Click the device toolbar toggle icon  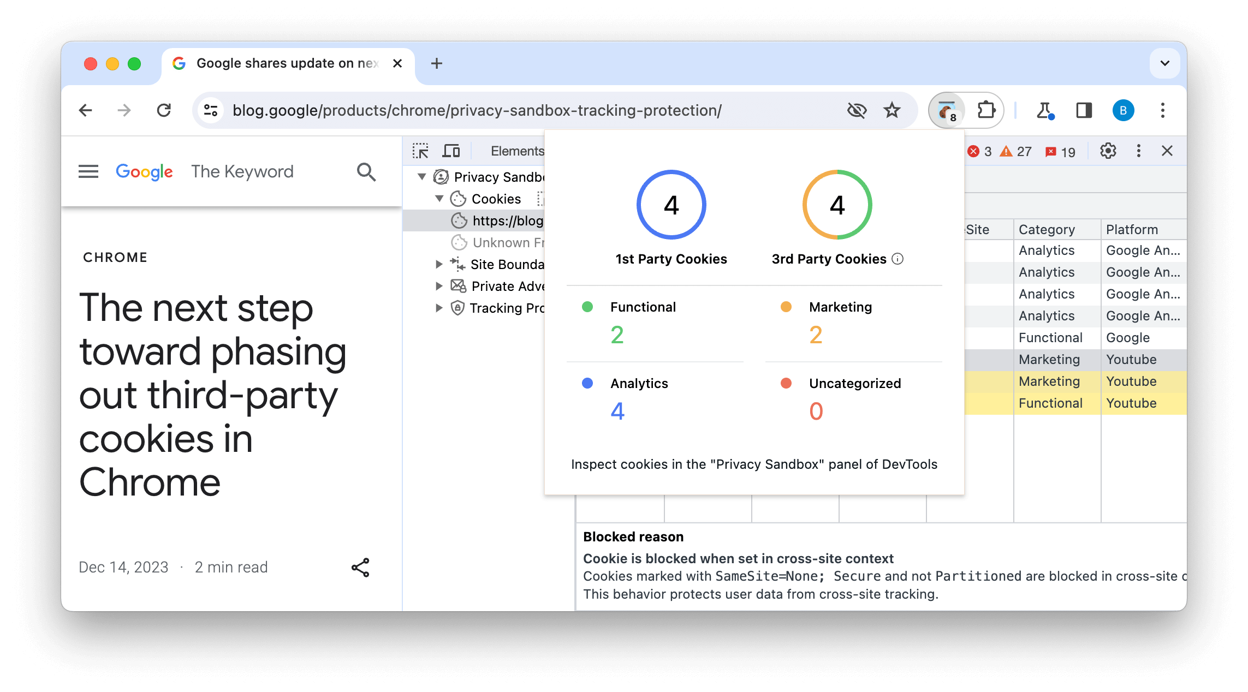click(451, 150)
